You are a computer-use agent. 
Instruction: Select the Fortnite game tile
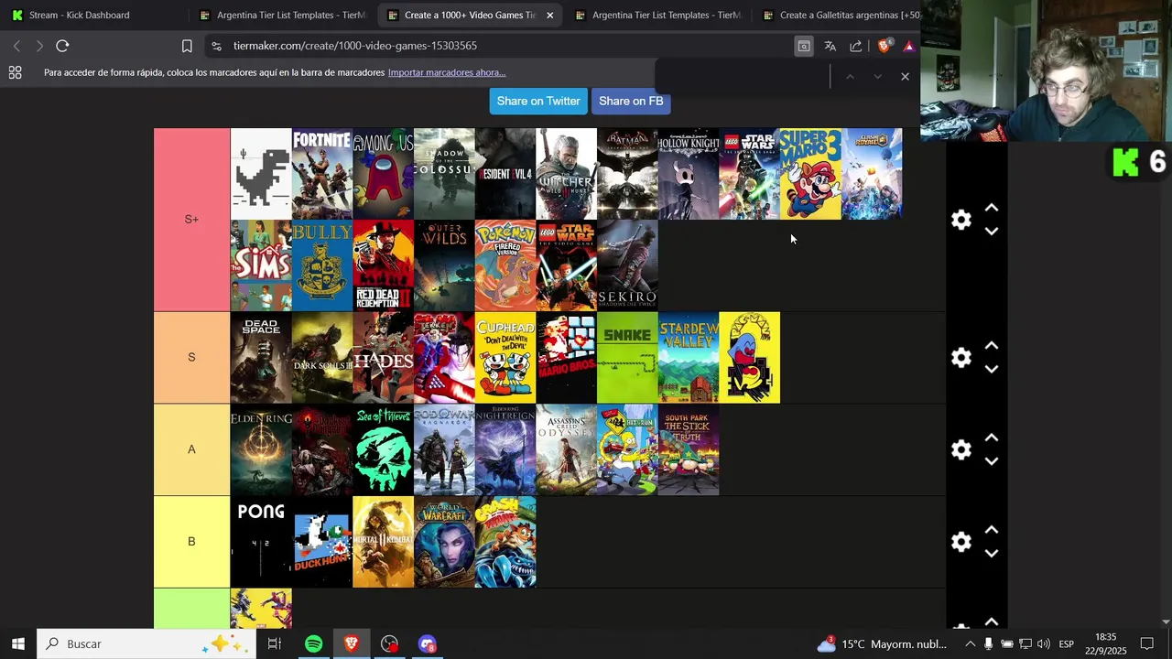point(322,174)
